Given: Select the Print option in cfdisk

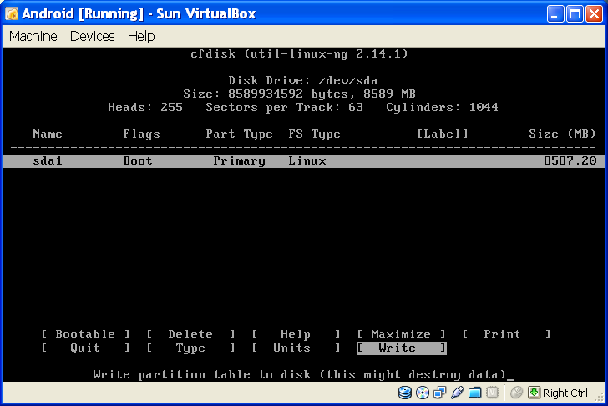Looking at the screenshot, I should 506,334.
